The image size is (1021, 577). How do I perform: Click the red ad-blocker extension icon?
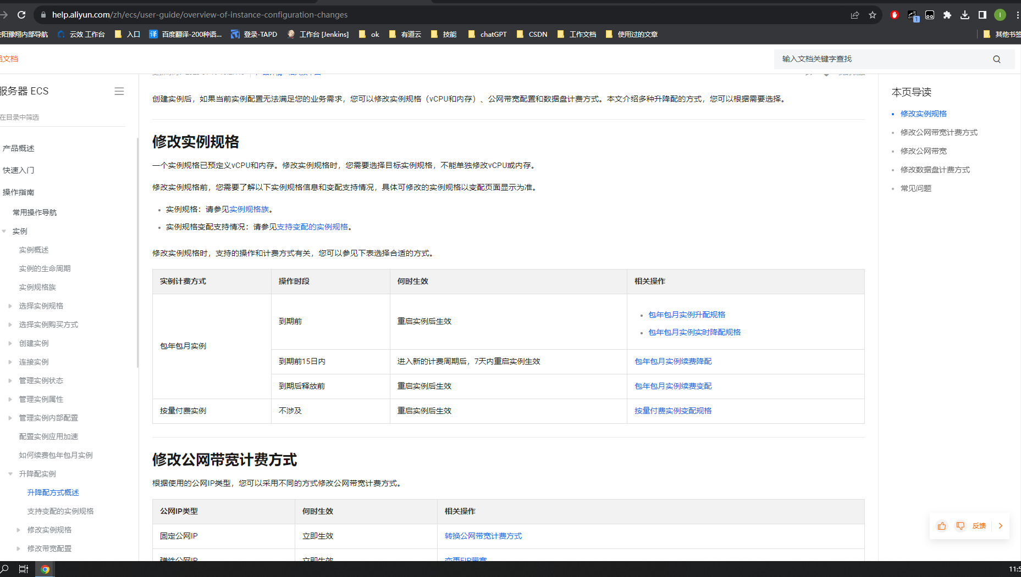(x=895, y=15)
